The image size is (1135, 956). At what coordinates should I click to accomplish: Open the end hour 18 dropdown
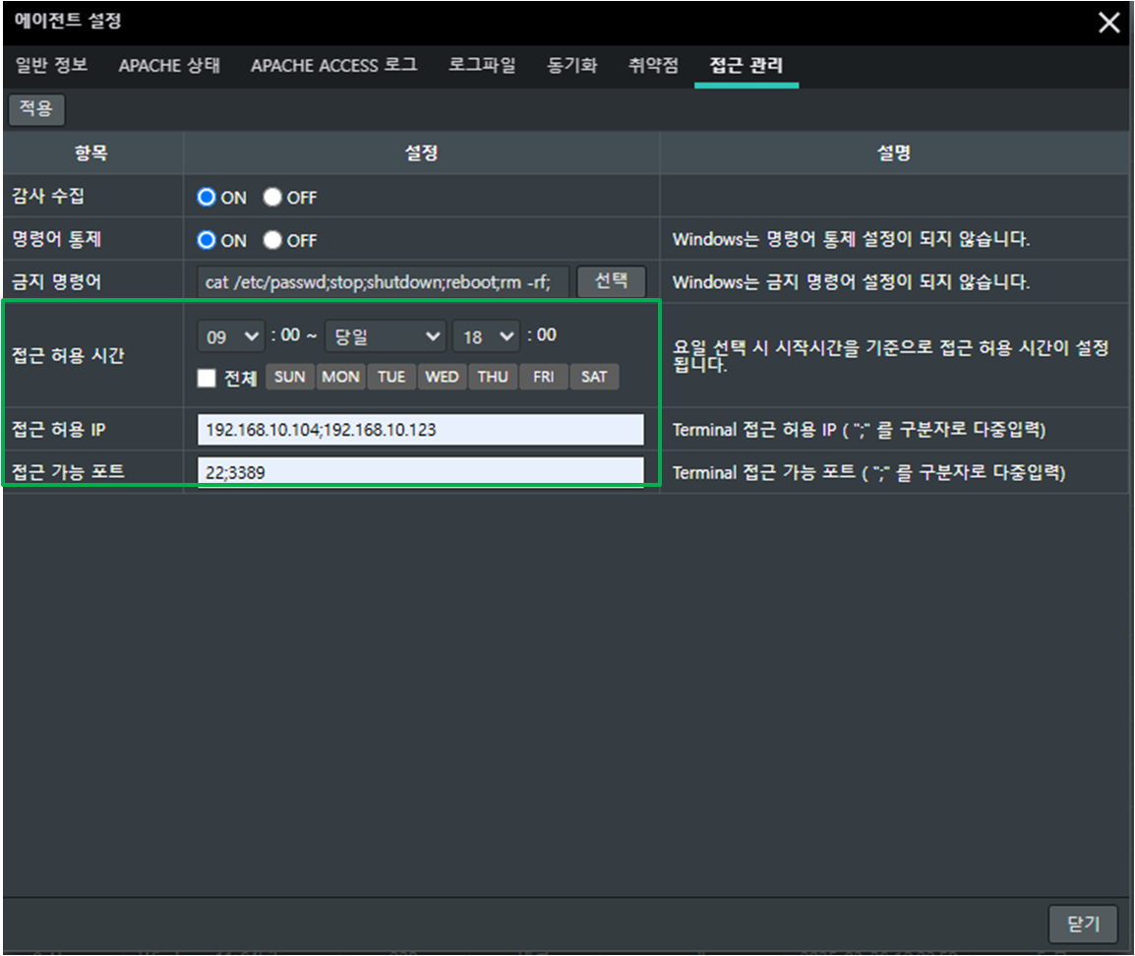pos(485,336)
